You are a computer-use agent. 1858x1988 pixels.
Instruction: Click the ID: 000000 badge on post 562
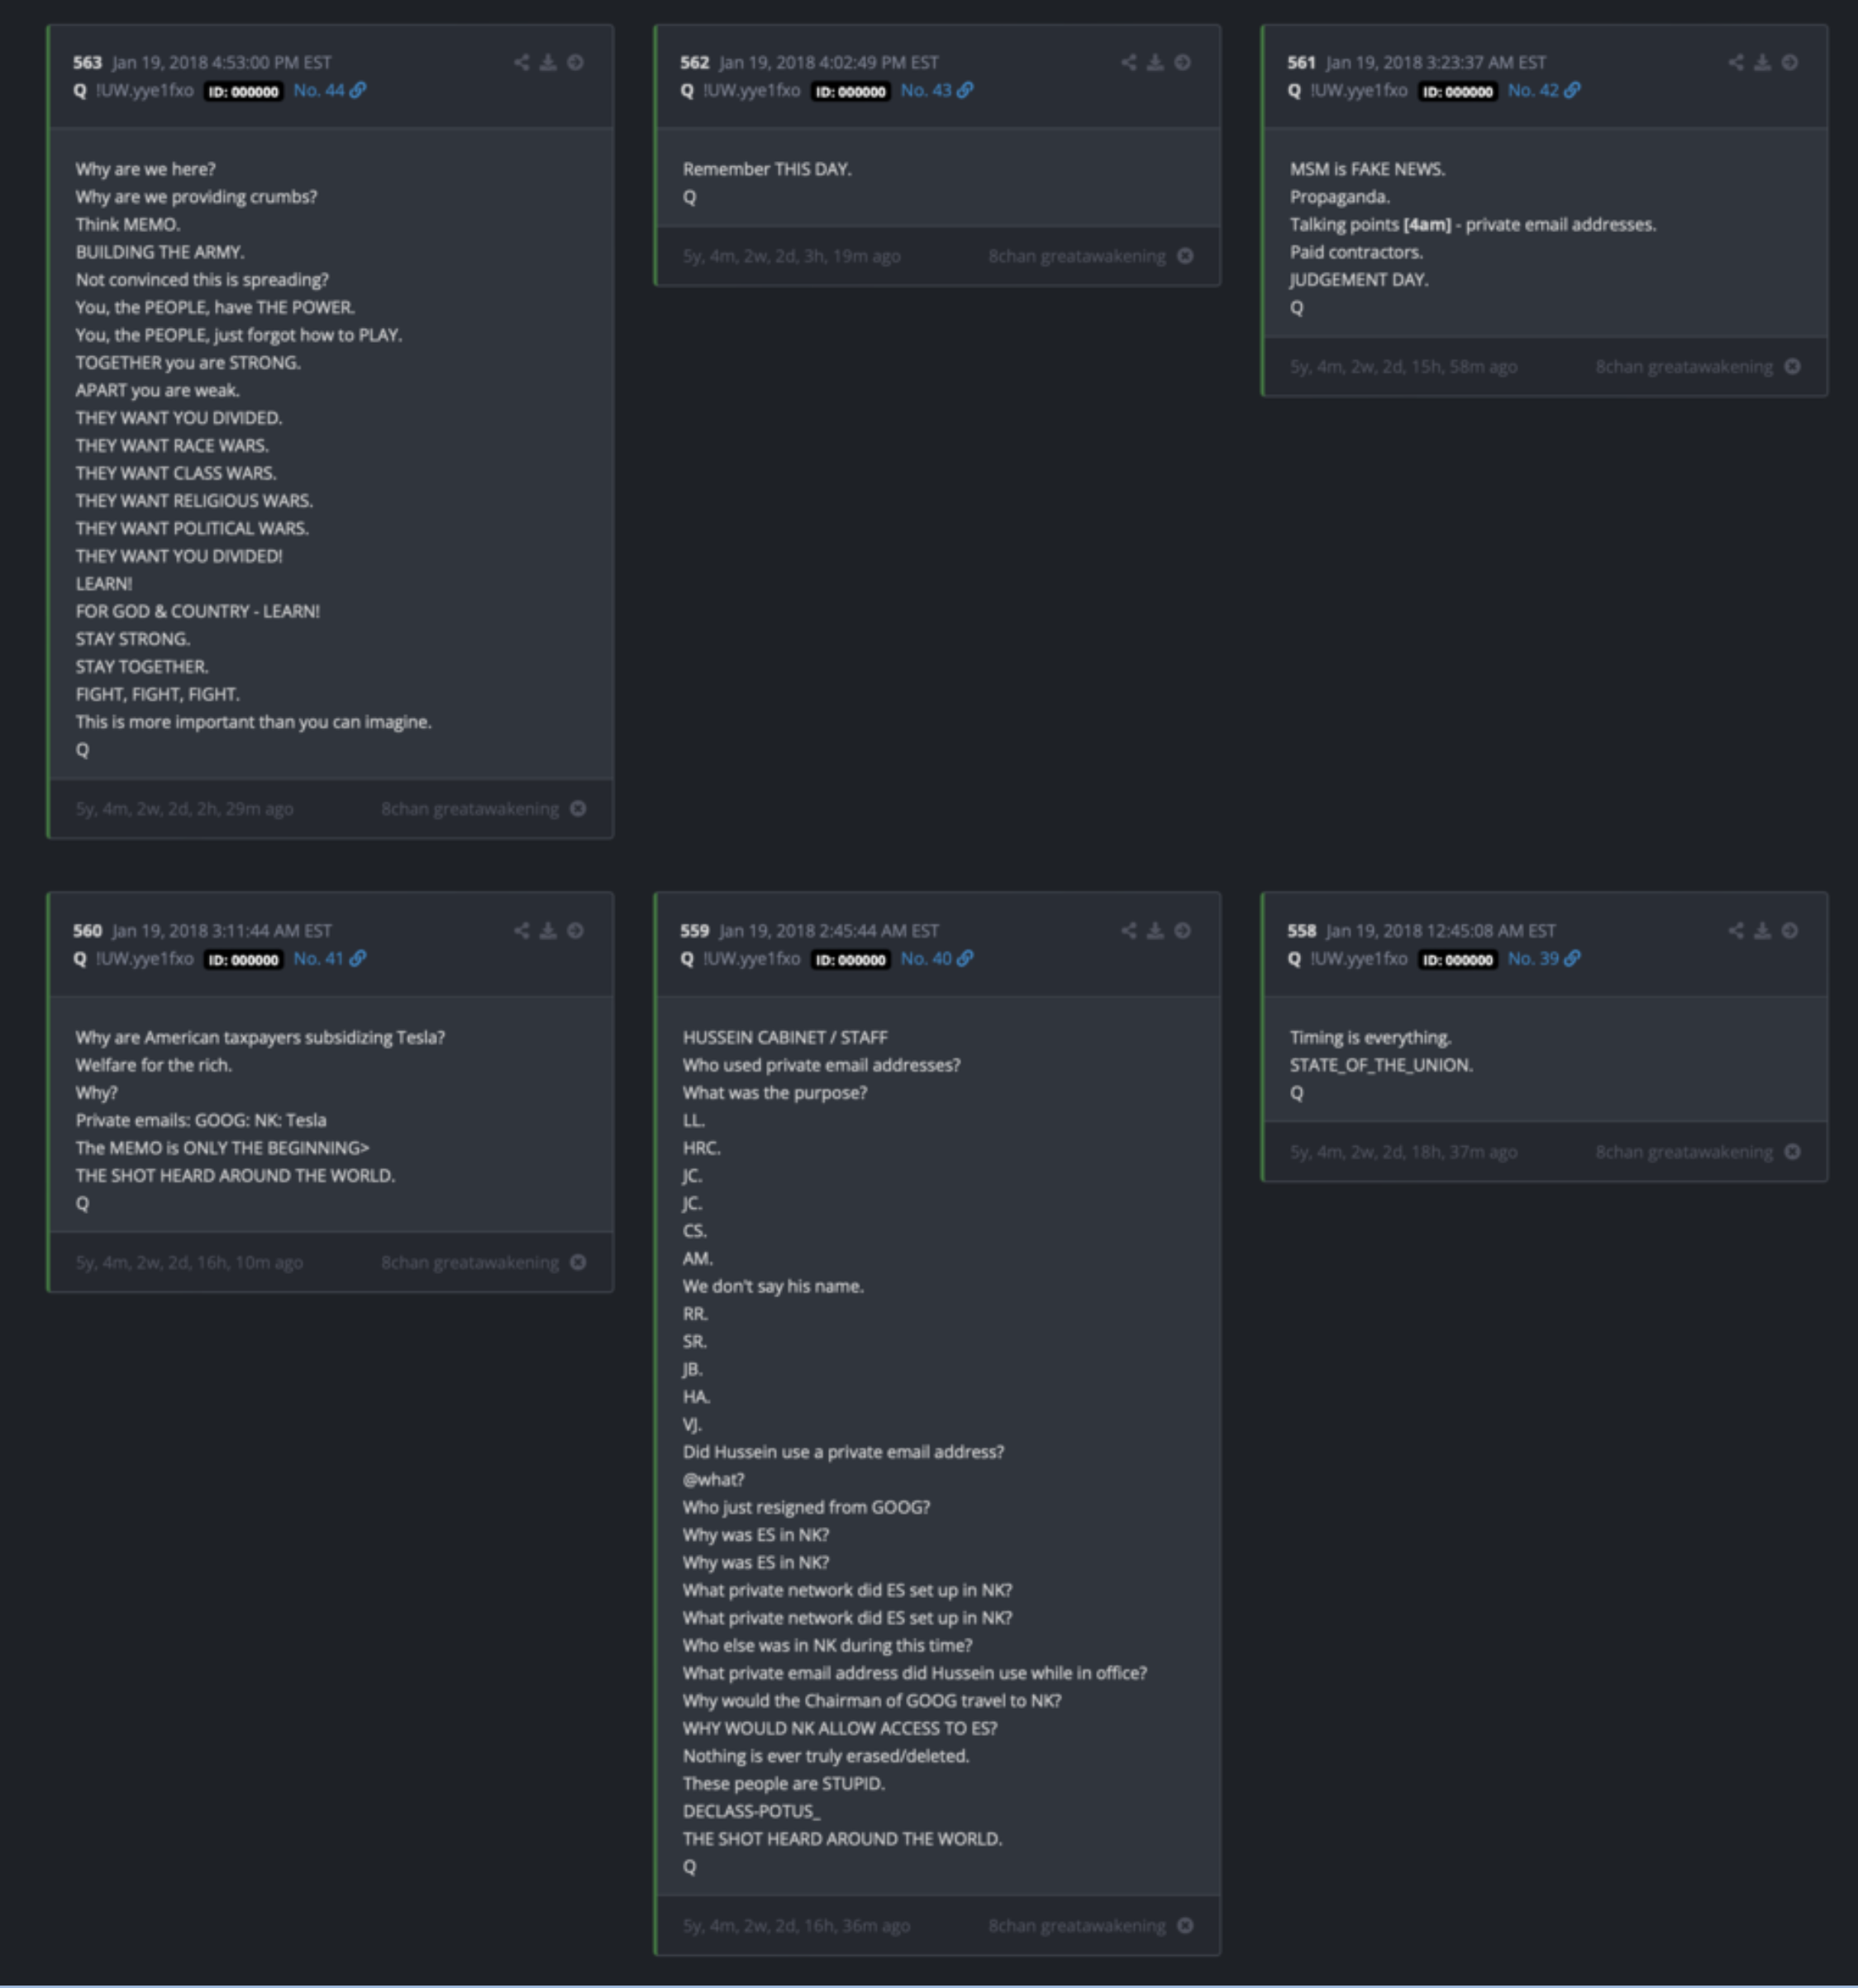pyautogui.click(x=850, y=92)
